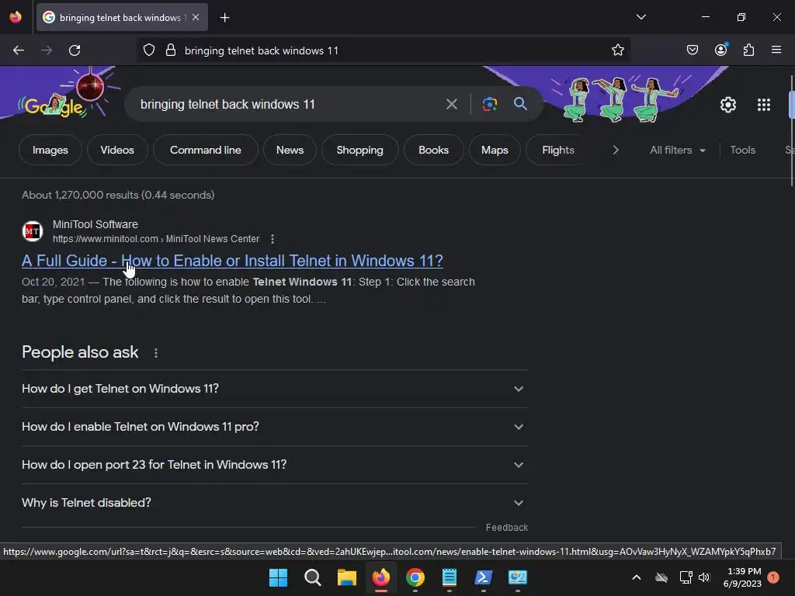The image size is (795, 596).
Task: Open MiniTool result options menu
Action: [x=273, y=239]
